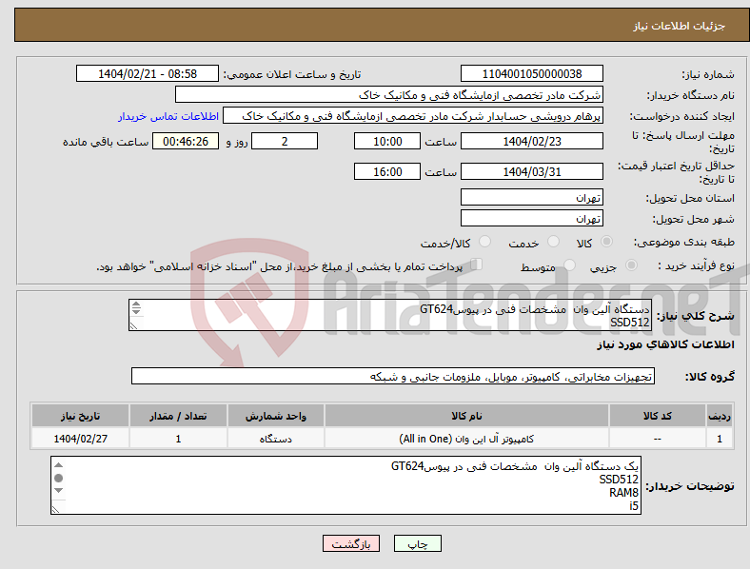Image resolution: width=750 pixels, height=569 pixels.
Task: Click the کد کالا column header
Action: [x=658, y=416]
